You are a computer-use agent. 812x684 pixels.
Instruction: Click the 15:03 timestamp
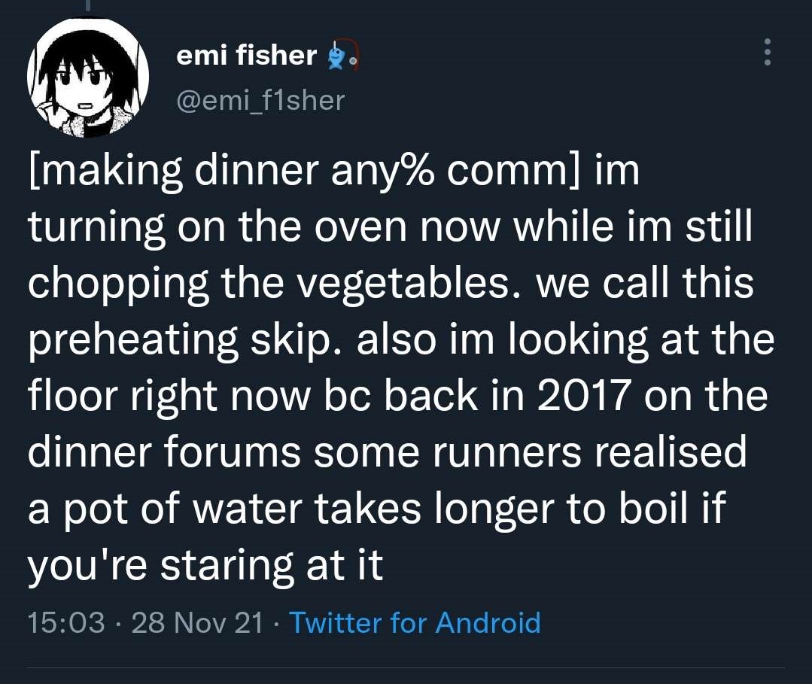coord(66,623)
